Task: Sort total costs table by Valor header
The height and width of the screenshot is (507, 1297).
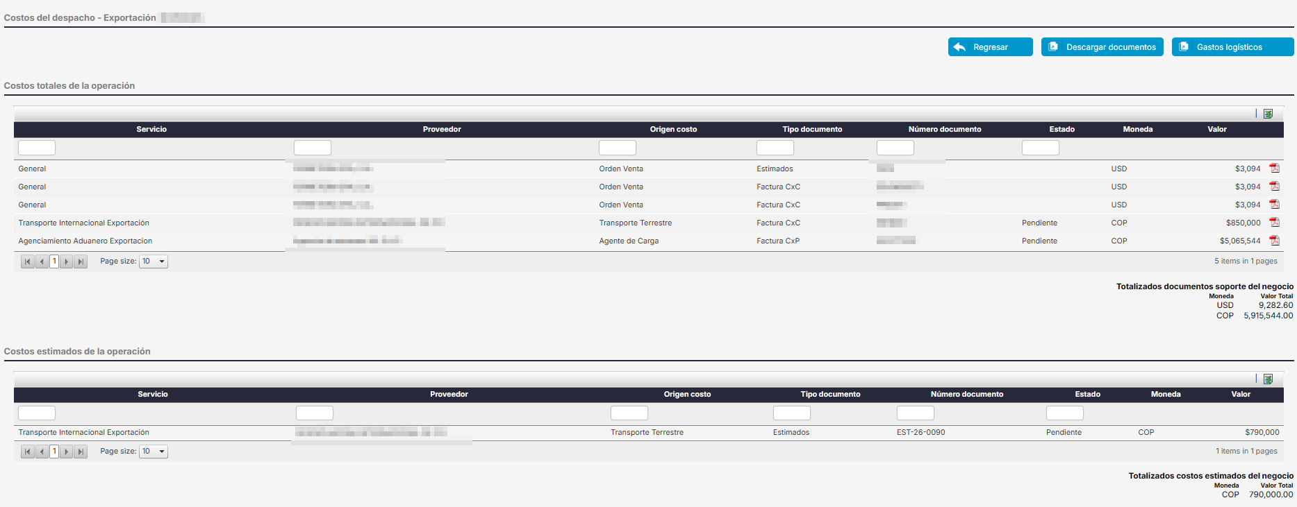Action: pyautogui.click(x=1217, y=130)
